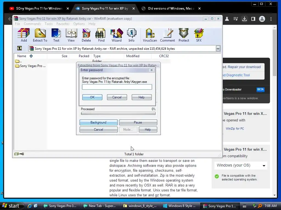This screenshot has height=210, width=281.
Task: Close the Enter password dialog
Action: tap(151, 70)
